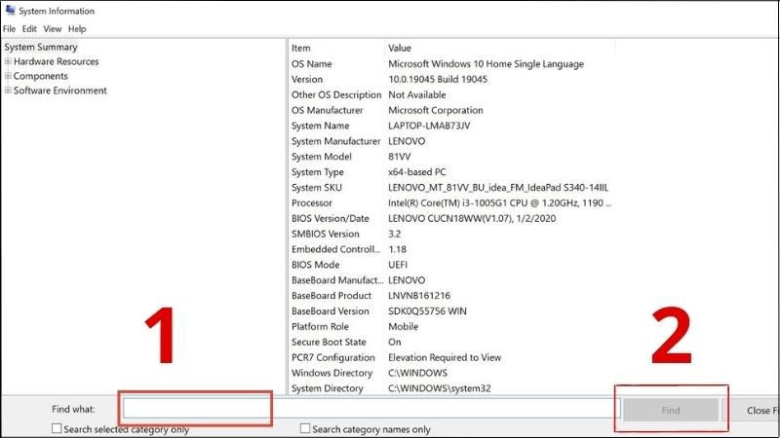Viewport: 780px width, 438px height.
Task: Open the View menu
Action: click(53, 29)
